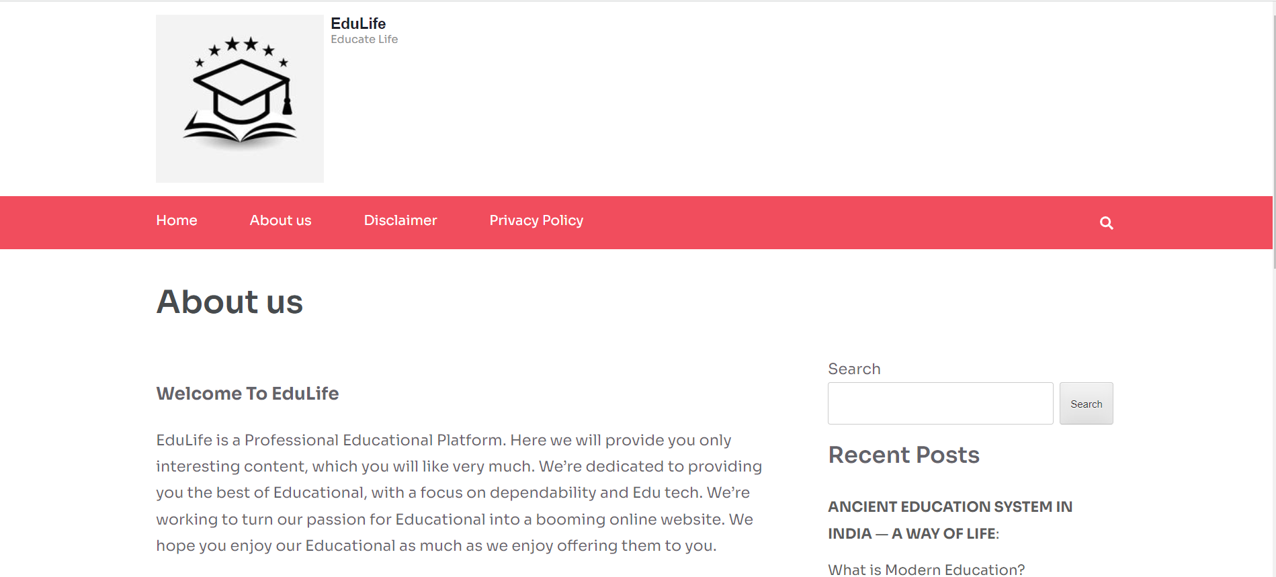Click the EduLife site title text
The width and height of the screenshot is (1276, 577).
(357, 23)
